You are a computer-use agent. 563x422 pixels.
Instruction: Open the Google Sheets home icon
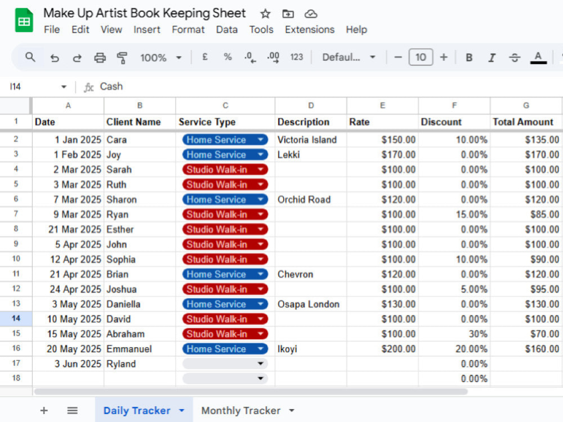click(x=24, y=20)
